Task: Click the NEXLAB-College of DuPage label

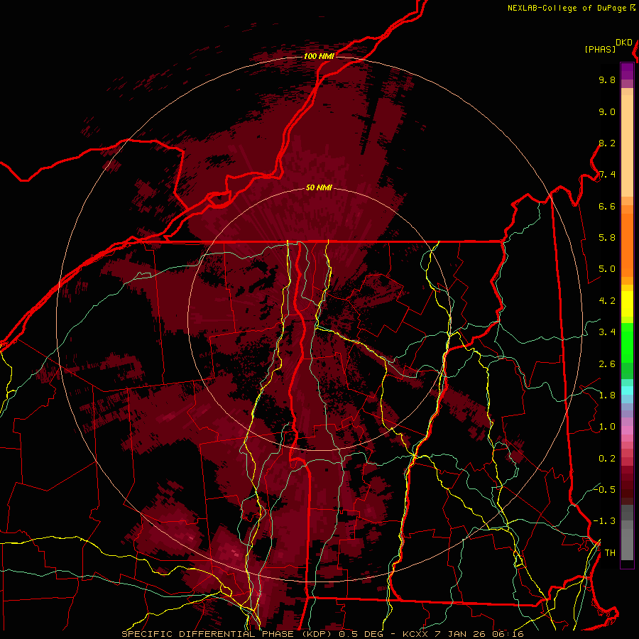Action: [x=567, y=8]
